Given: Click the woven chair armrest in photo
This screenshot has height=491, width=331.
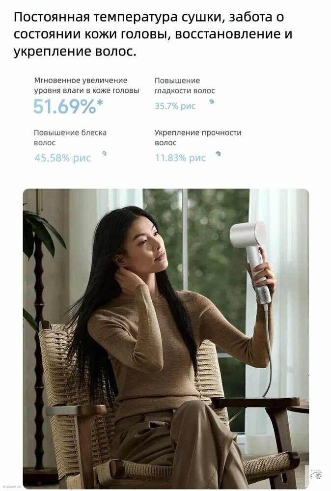Looking at the screenshot, I should (77, 410).
